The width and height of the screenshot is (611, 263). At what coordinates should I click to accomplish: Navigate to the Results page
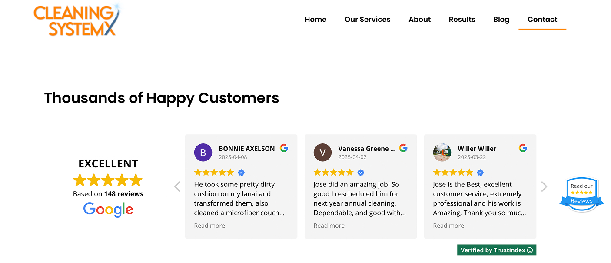click(462, 20)
